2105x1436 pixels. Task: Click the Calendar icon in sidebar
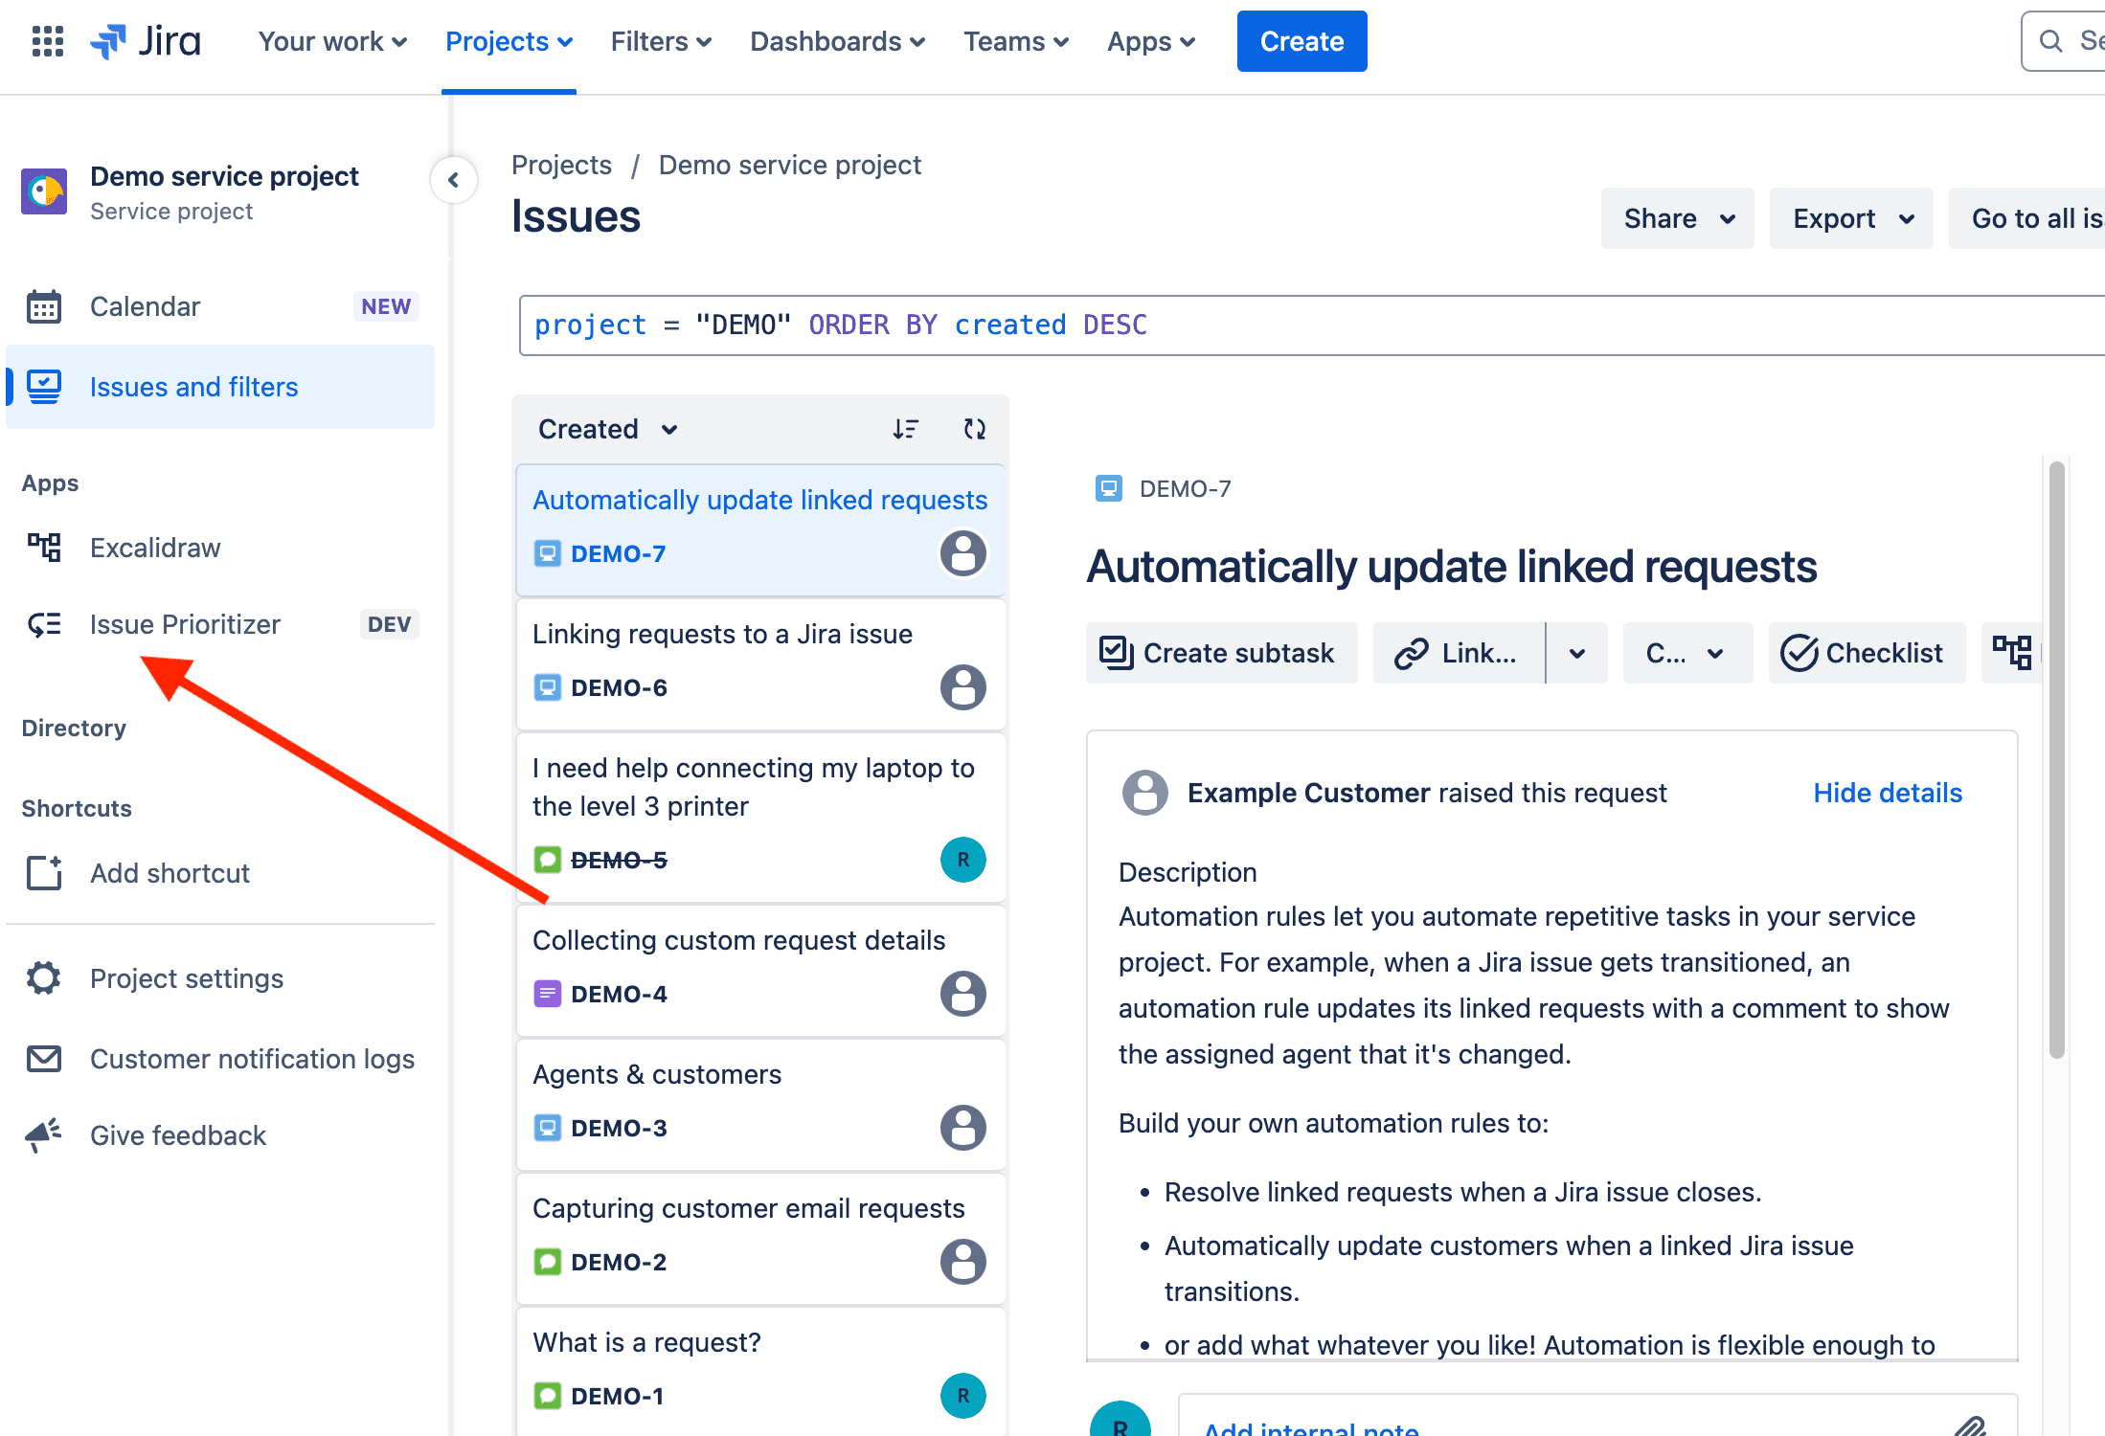tap(44, 306)
